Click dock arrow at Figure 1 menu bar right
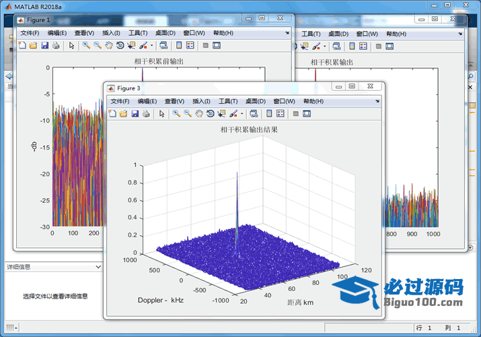 click(x=287, y=33)
